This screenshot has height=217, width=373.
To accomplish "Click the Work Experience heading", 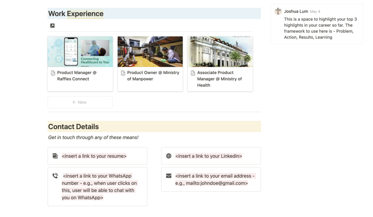I will point(76,14).
